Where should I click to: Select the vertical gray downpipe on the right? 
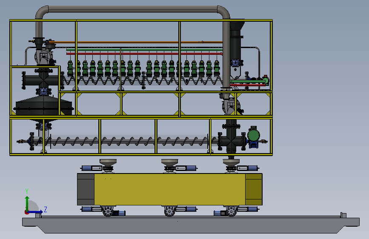(x=226, y=54)
